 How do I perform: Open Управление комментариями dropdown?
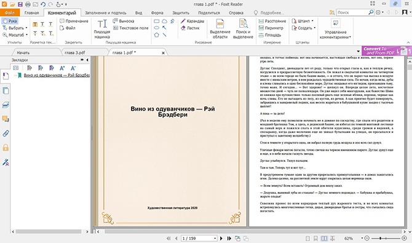pos(335,29)
